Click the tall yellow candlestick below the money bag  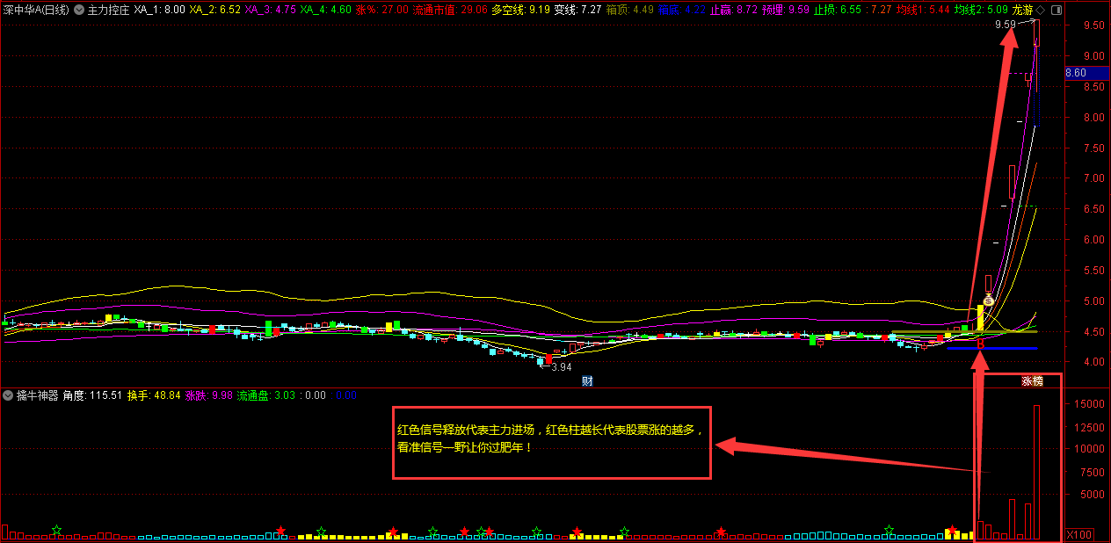tap(980, 318)
